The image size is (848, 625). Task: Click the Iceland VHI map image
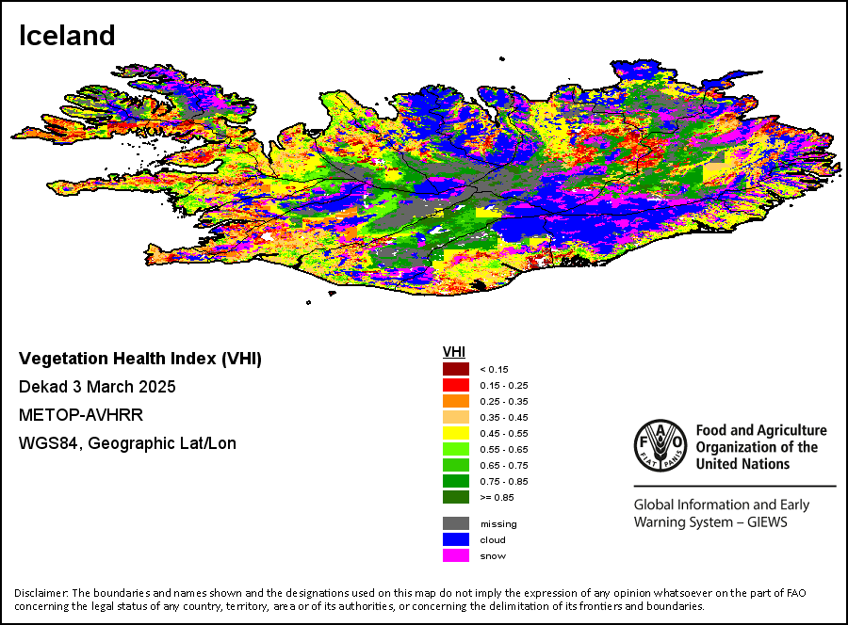pyautogui.click(x=427, y=181)
